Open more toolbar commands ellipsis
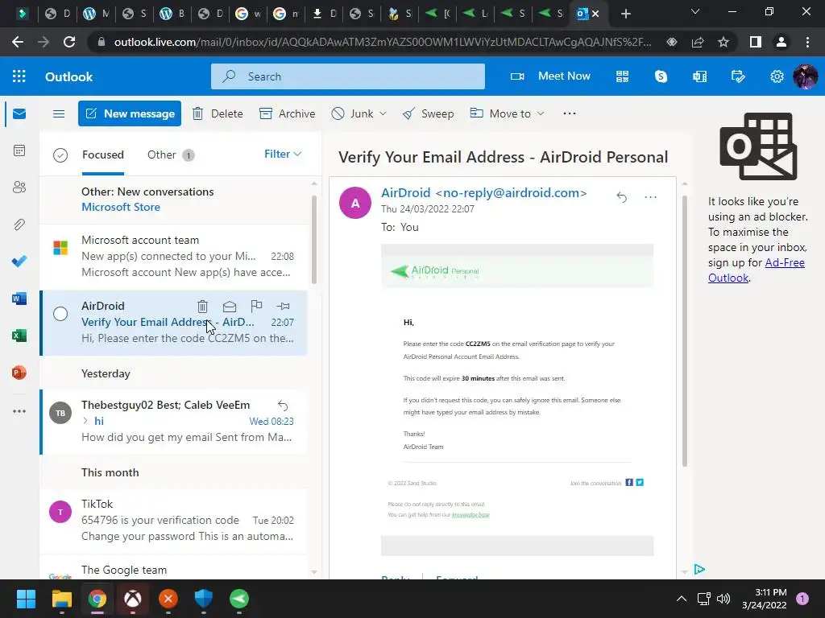The width and height of the screenshot is (825, 618). pyautogui.click(x=570, y=113)
